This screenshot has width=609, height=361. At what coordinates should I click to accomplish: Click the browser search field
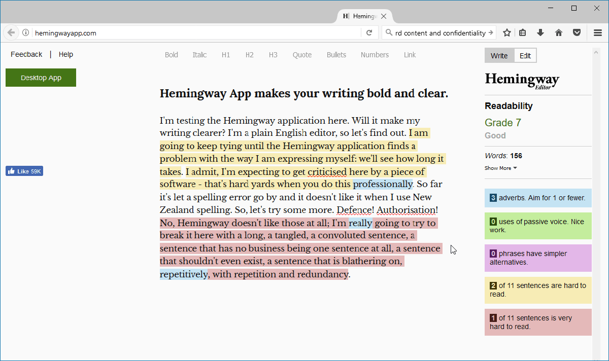tap(440, 33)
